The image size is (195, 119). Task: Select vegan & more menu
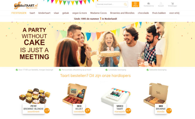click(80, 13)
